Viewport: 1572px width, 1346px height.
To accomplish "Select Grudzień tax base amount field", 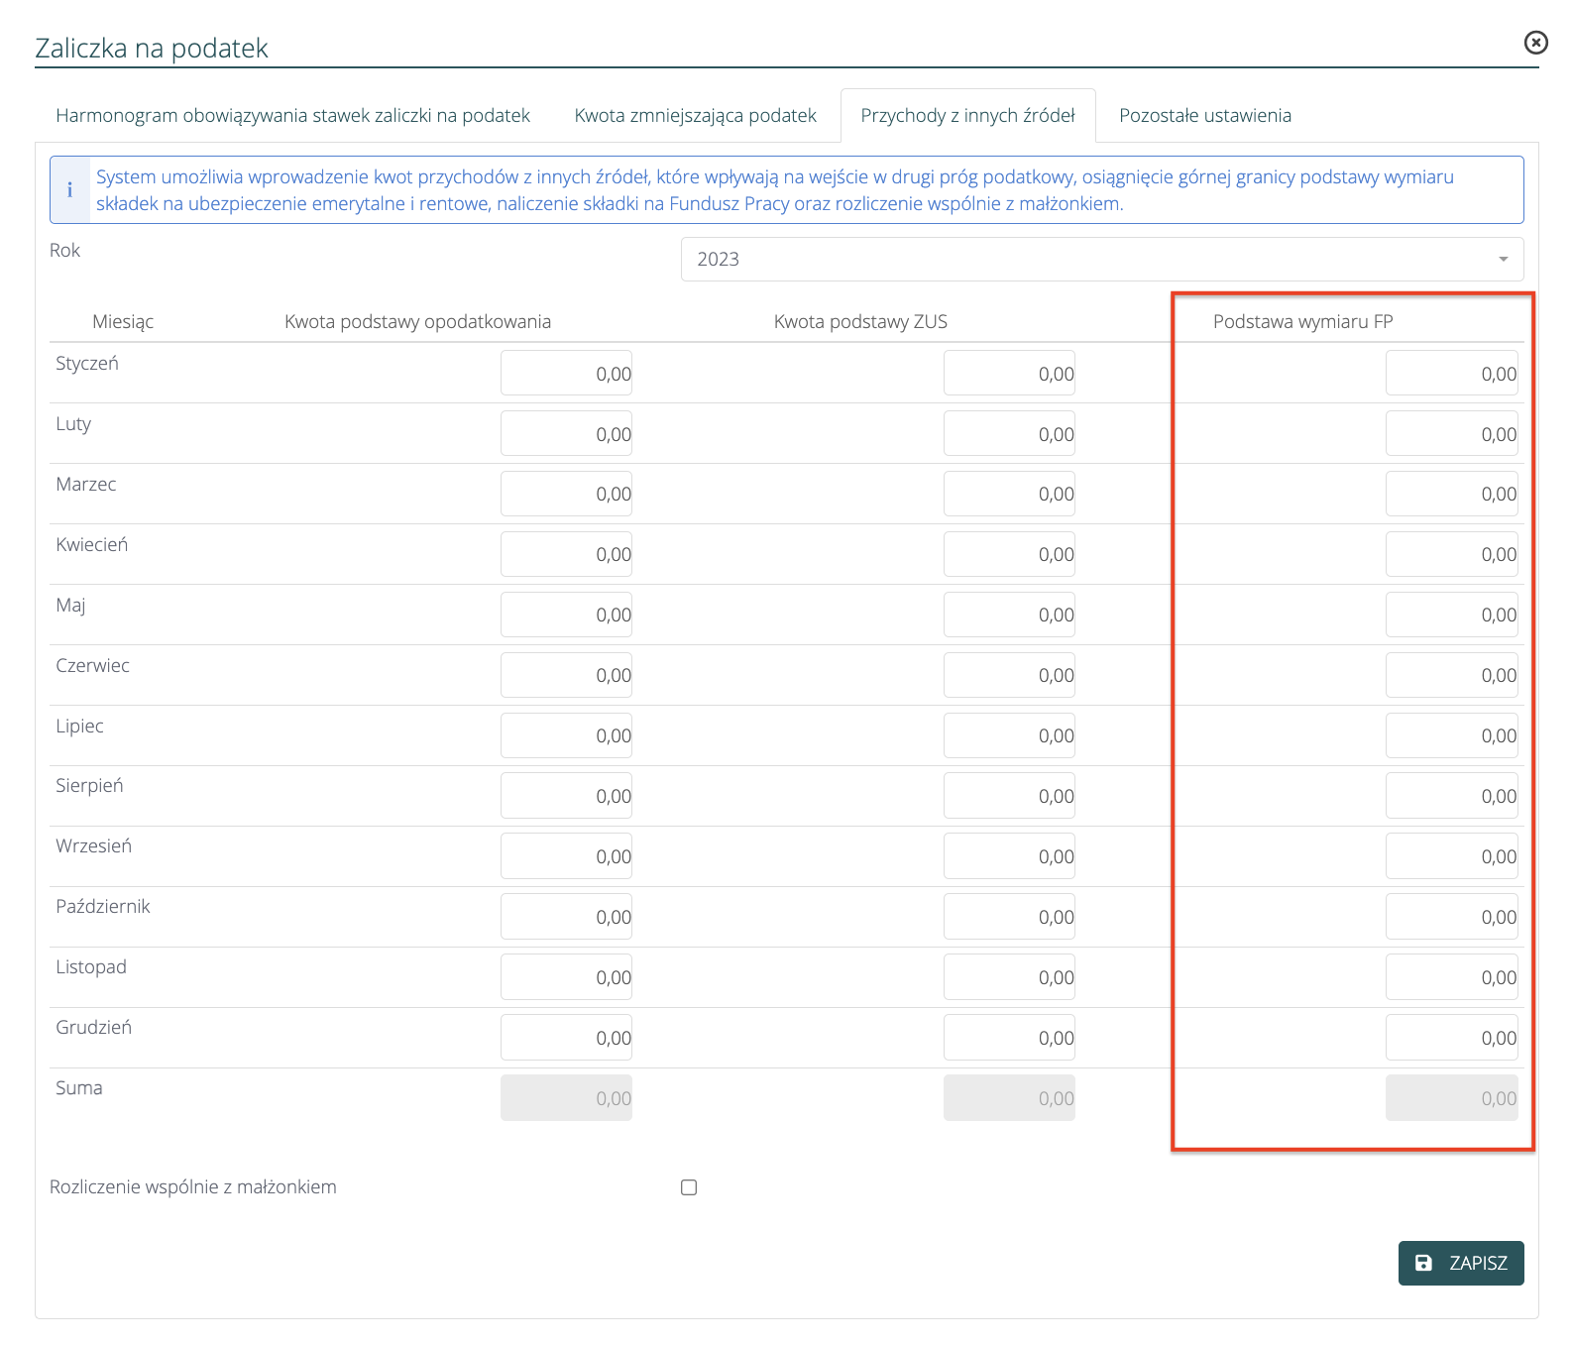I will coord(566,1039).
